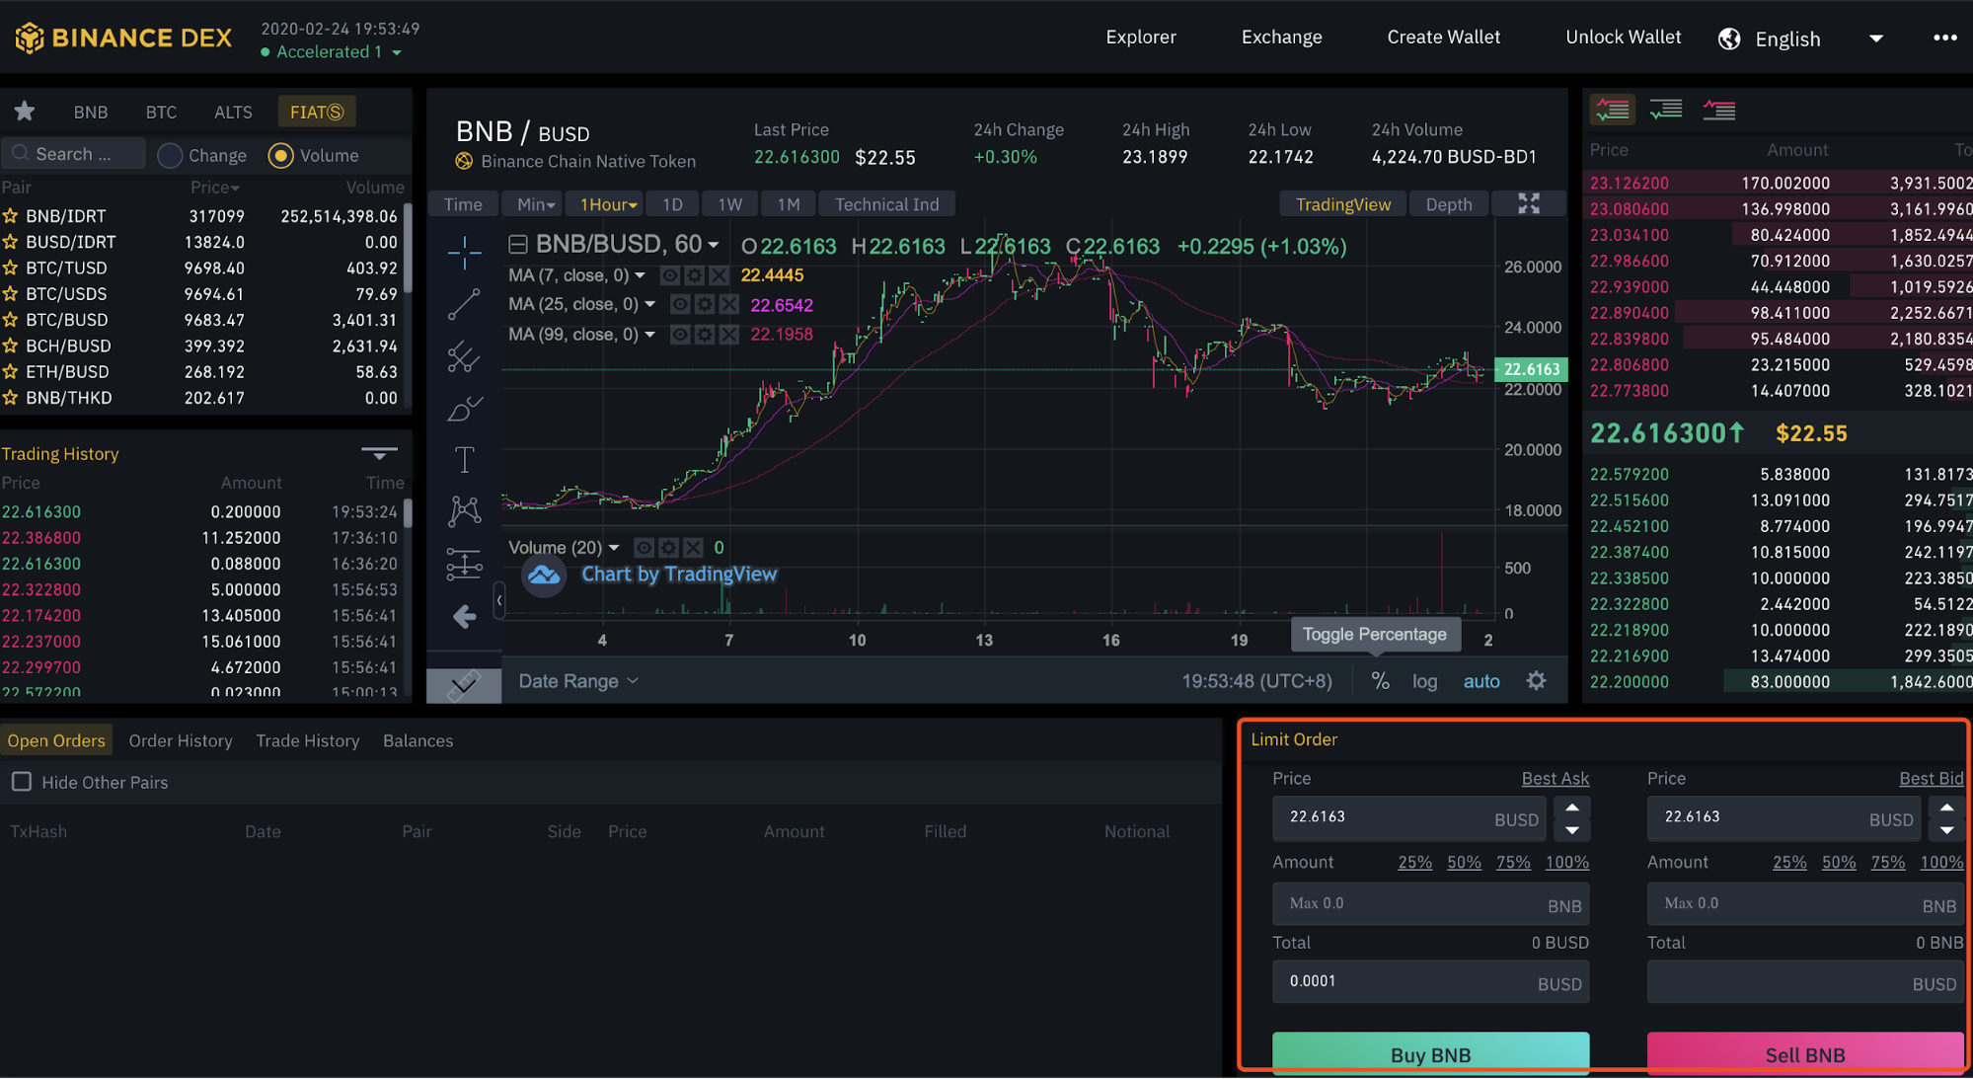1973x1079 pixels.
Task: Select the chart pattern tool
Action: (x=464, y=511)
